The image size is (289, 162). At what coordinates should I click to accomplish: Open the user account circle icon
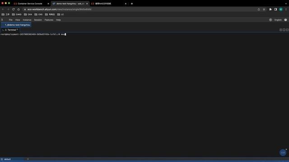(285, 20)
